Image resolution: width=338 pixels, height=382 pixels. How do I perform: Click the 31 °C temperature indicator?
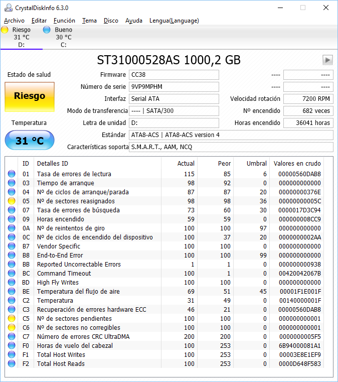30,140
